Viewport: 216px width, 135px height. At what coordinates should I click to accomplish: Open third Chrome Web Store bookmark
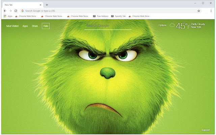(x=78, y=16)
